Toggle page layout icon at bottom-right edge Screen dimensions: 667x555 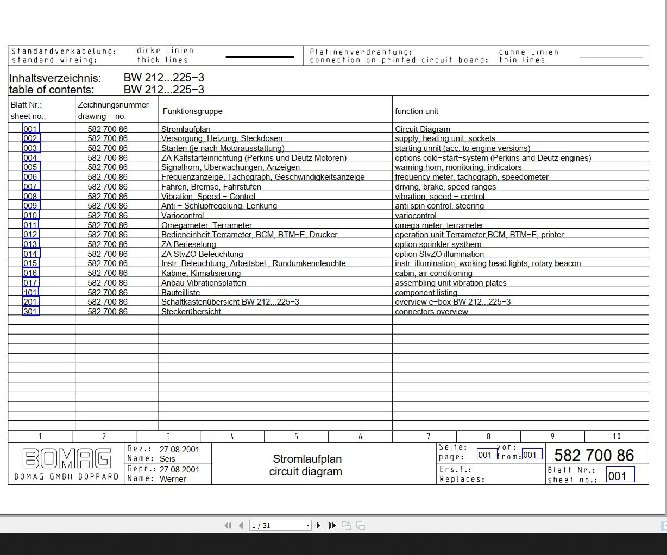tap(664, 525)
